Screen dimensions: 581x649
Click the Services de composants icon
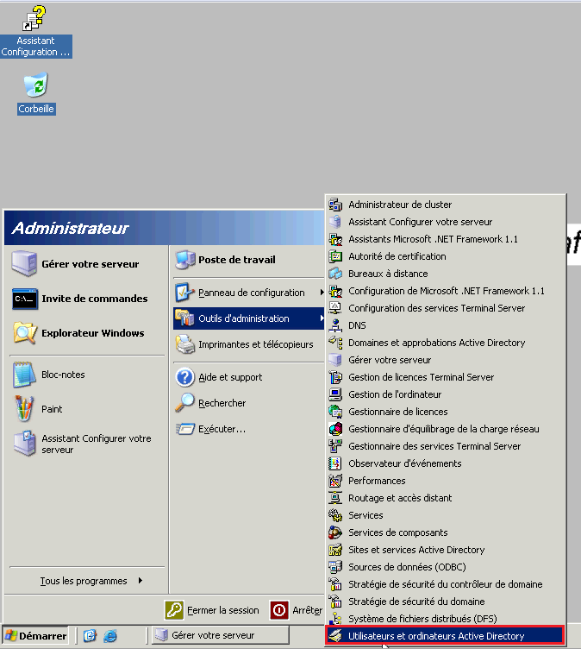click(335, 532)
